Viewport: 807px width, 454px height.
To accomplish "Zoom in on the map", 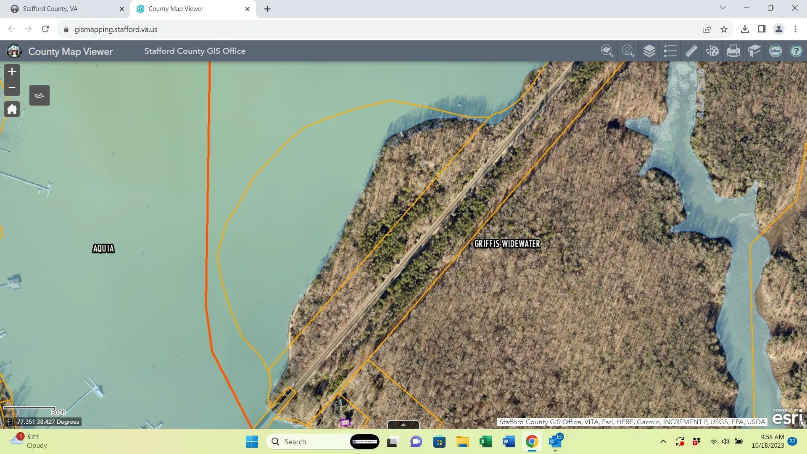I will (x=12, y=72).
